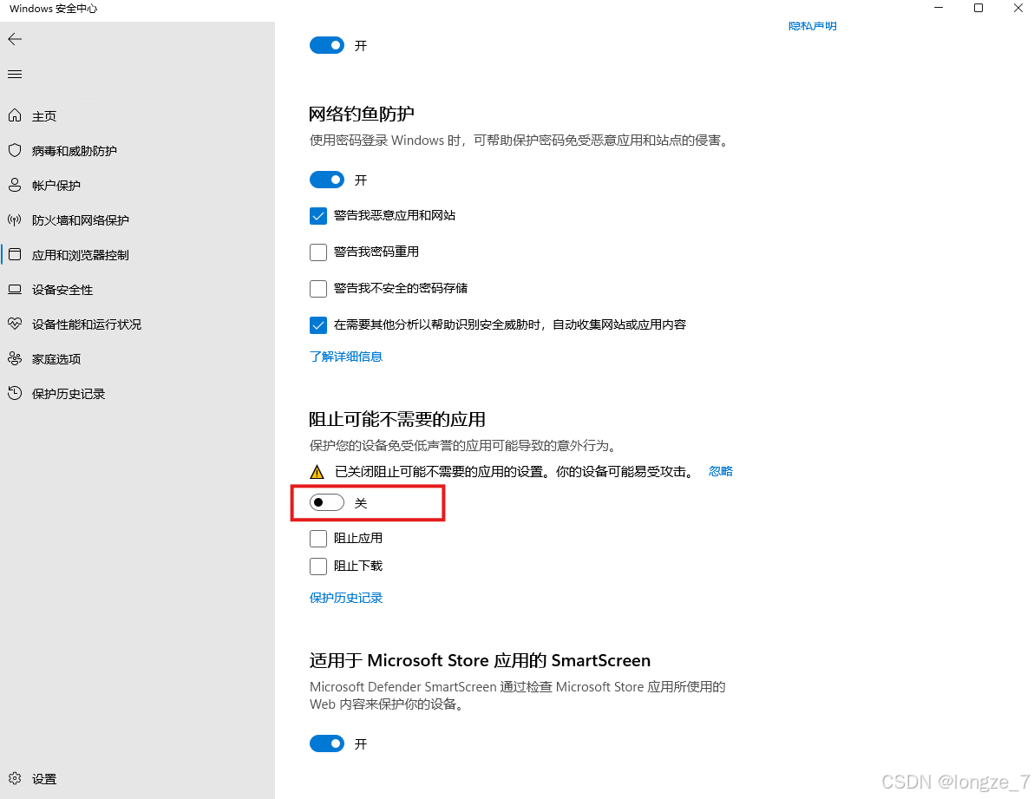Screen dimensions: 1034x799
Task: Go to 病毒和威胁防护 section
Action: (75, 151)
